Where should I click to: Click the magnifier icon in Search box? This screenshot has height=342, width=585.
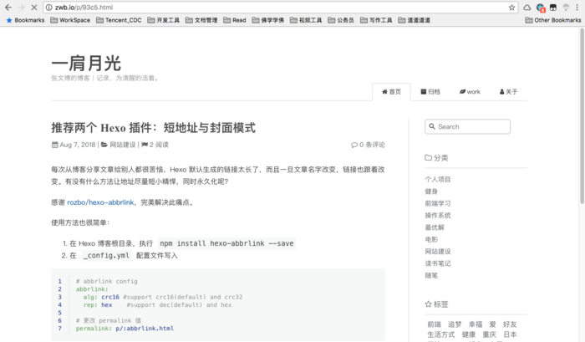[432, 126]
